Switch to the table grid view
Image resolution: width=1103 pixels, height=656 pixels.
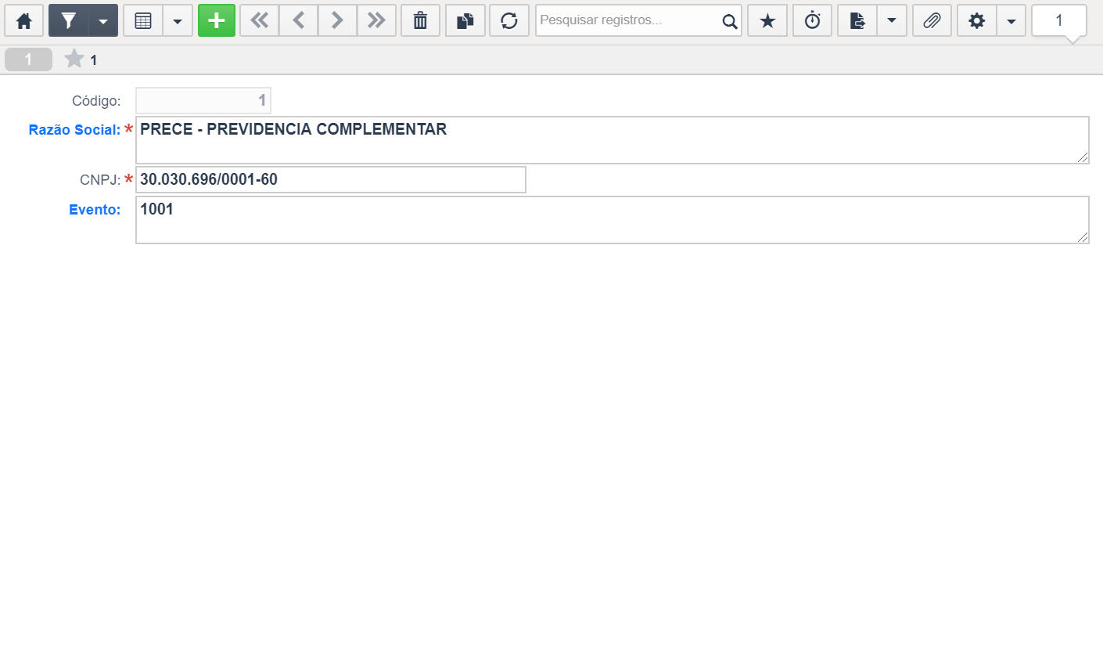[143, 21]
